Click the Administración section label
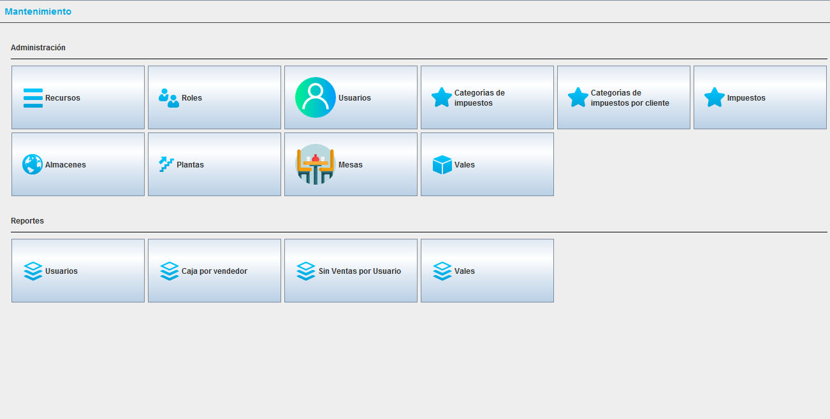Viewport: 830px width, 419px height. pos(38,48)
